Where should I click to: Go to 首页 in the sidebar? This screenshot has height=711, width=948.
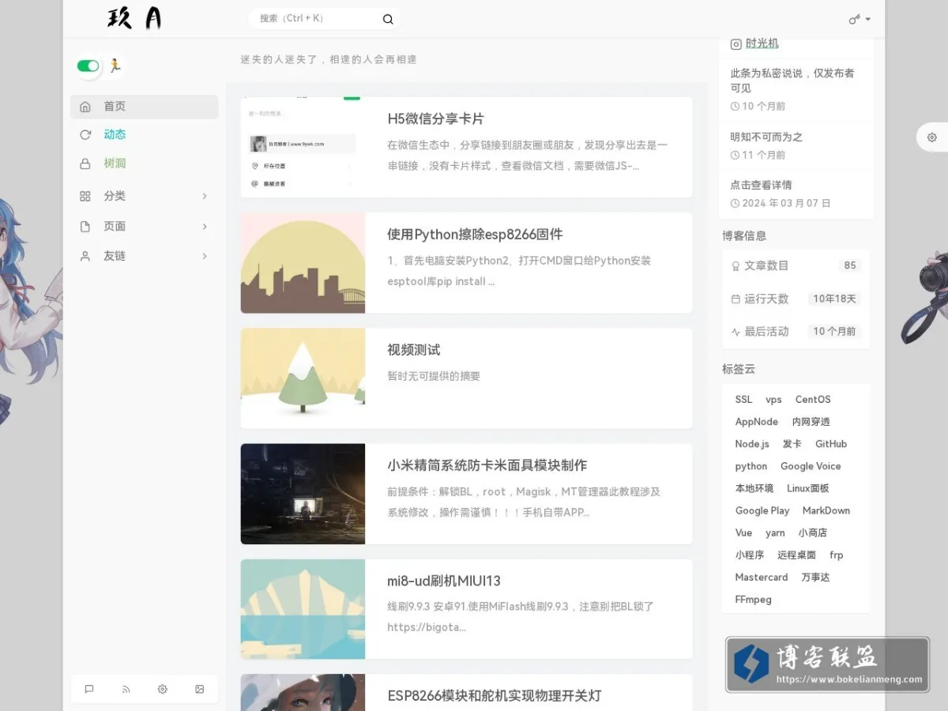(145, 107)
